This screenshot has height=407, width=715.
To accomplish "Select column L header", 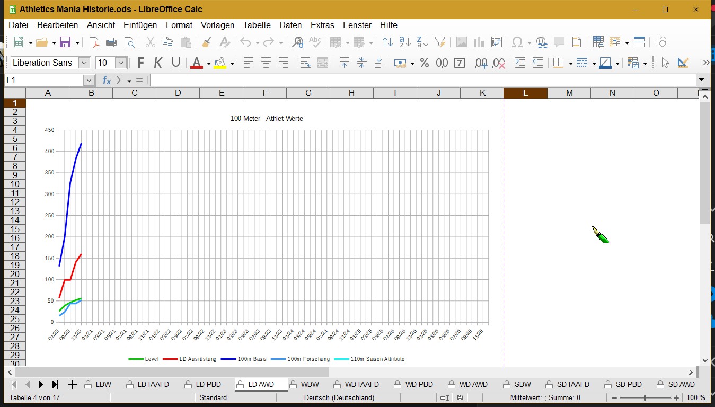I will (525, 93).
